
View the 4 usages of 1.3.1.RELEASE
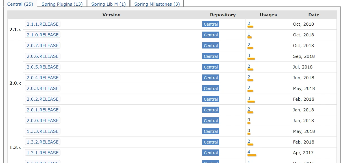(249, 152)
